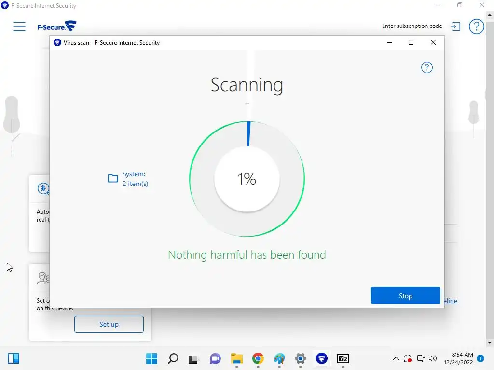Viewport: 494px width, 370px height.
Task: Click the 'Scanning' heading
Action: 247,85
